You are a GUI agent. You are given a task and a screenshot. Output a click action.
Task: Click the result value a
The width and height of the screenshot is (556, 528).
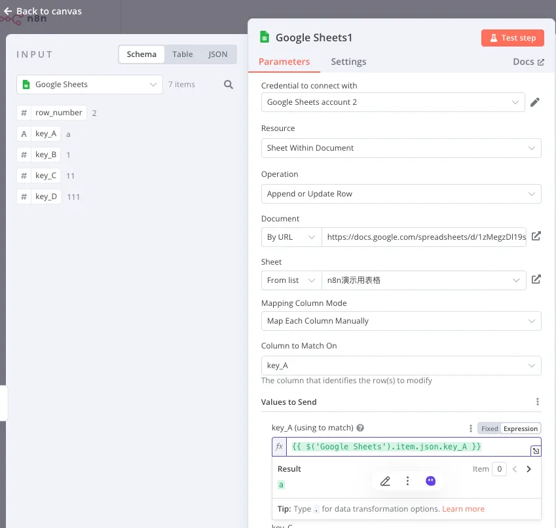tap(281, 485)
